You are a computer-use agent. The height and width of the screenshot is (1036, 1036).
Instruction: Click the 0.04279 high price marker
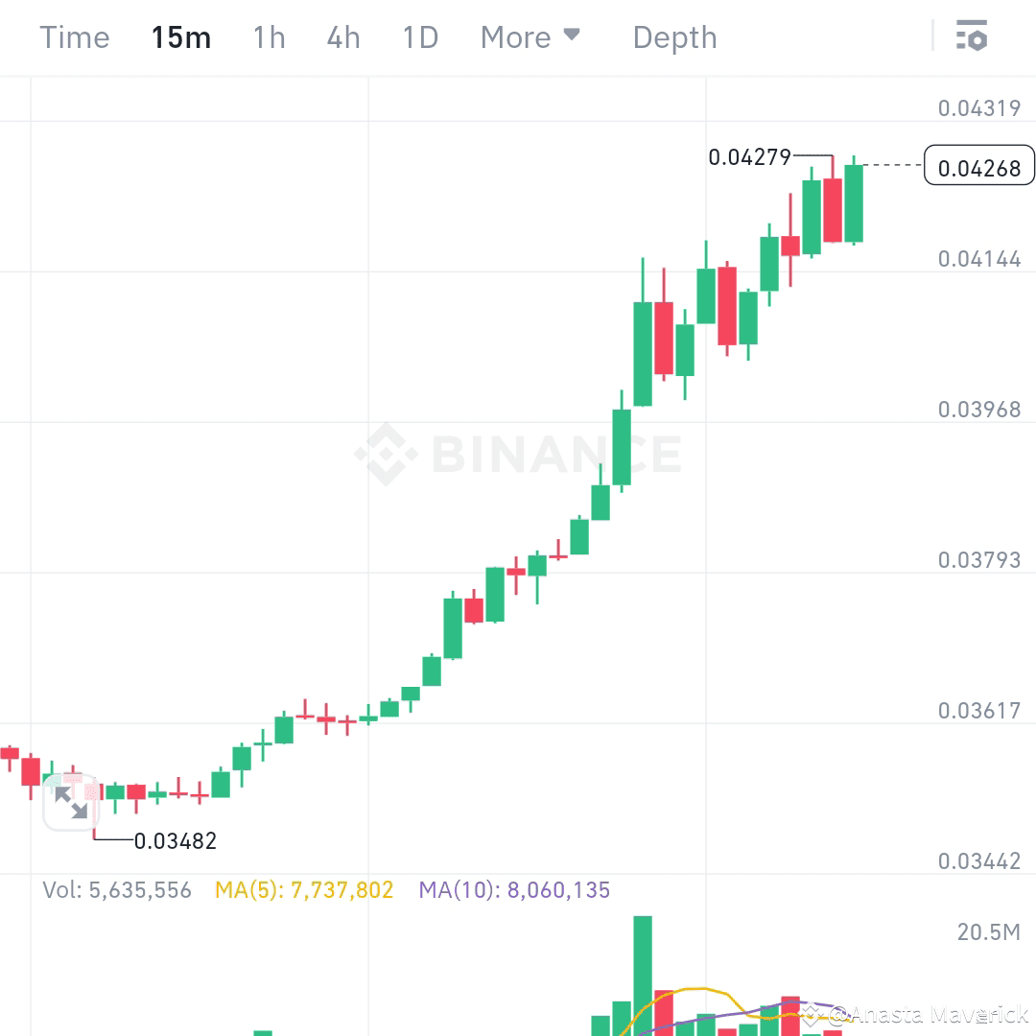(749, 156)
